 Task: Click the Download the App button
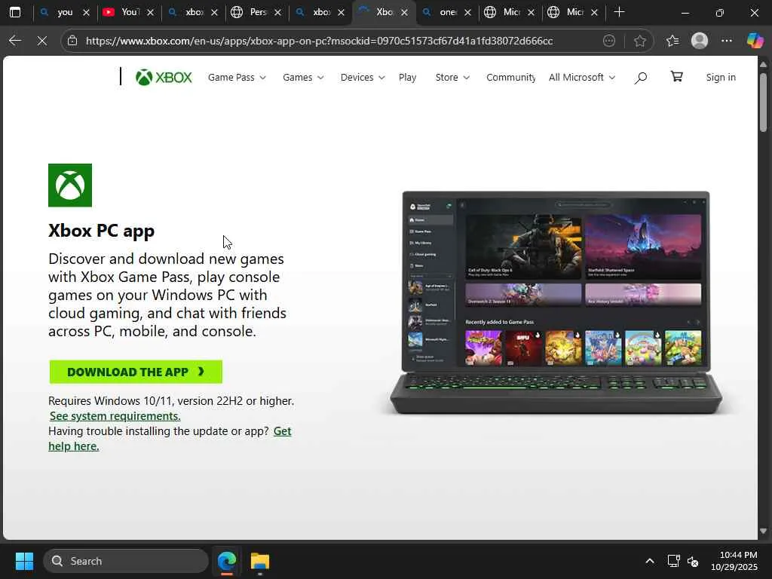[136, 372]
